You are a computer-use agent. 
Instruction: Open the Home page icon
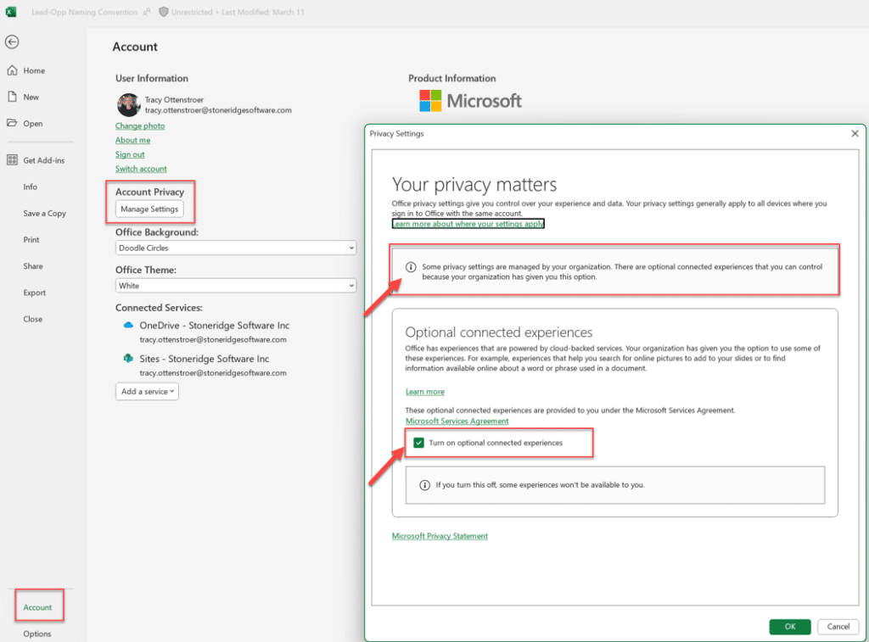[12, 70]
